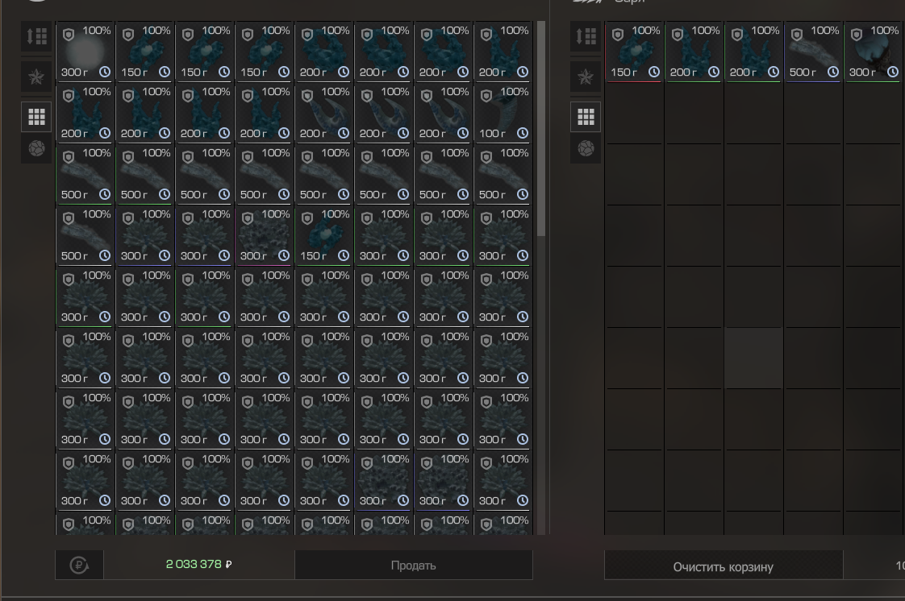905x601 pixels.
Task: Pick the 150 г item right of pink-bordered rock
Action: pyautogui.click(x=324, y=236)
